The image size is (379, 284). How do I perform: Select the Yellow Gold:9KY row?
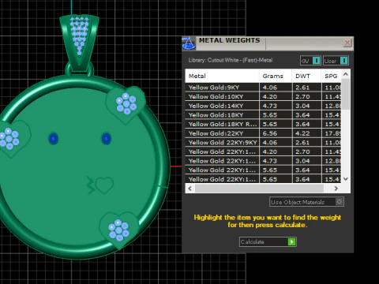pos(263,88)
